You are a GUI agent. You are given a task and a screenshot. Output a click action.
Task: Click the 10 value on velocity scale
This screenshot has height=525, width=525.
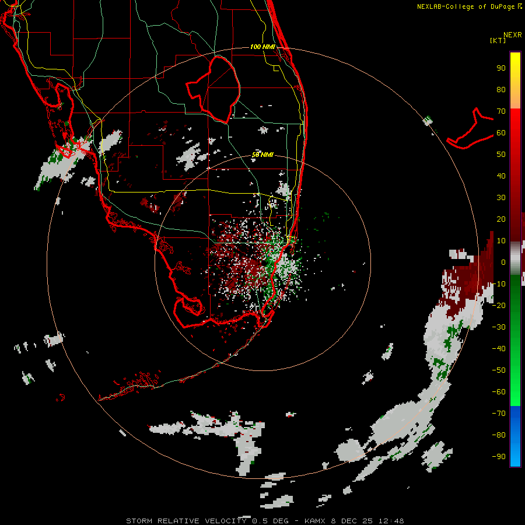click(x=501, y=241)
